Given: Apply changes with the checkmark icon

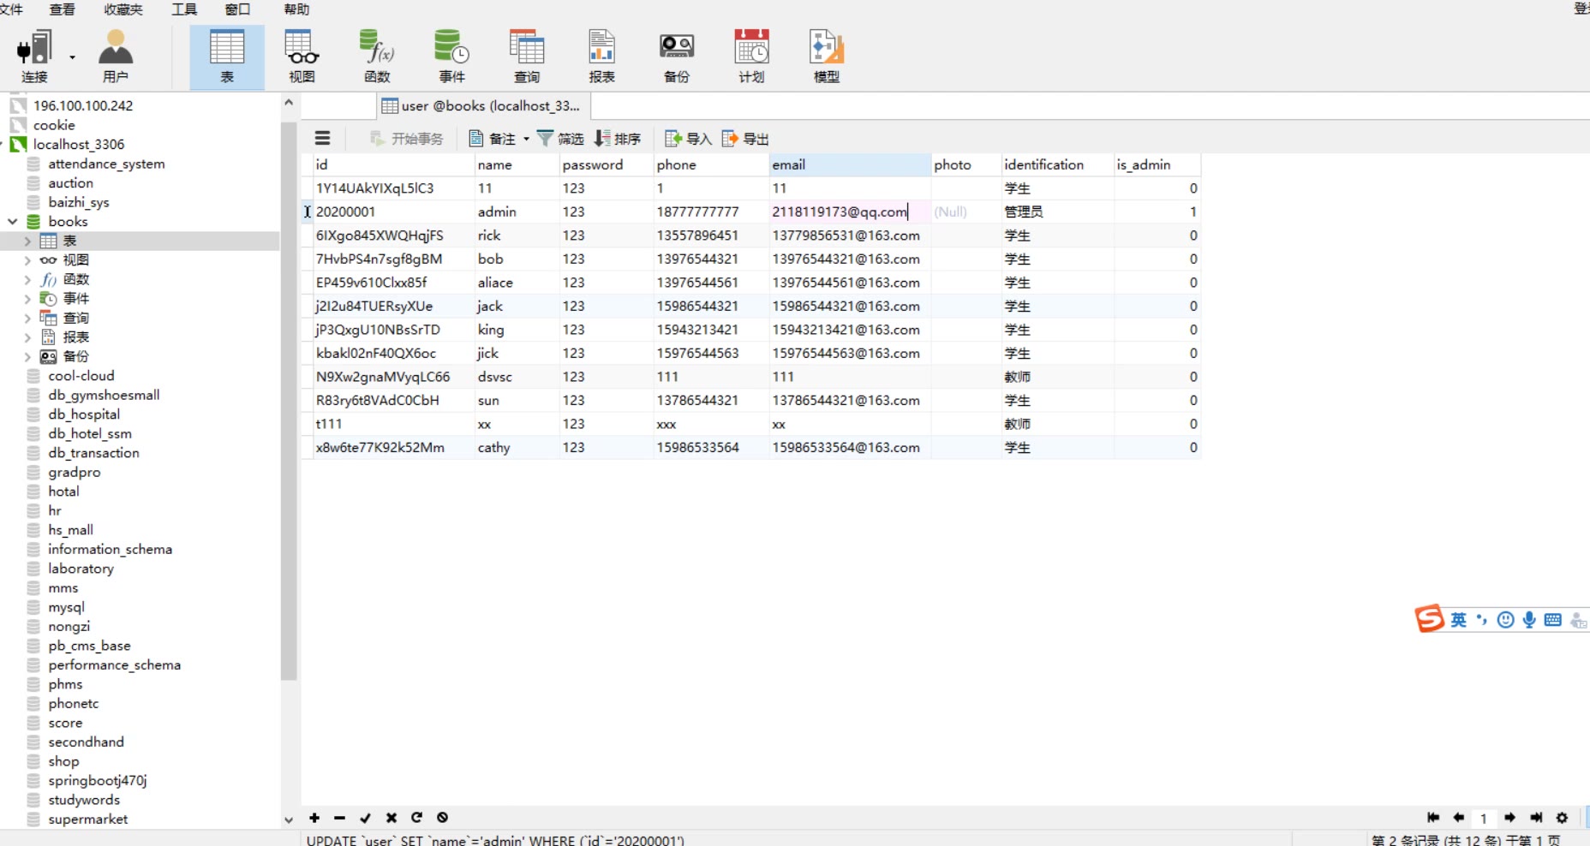Looking at the screenshot, I should (366, 818).
